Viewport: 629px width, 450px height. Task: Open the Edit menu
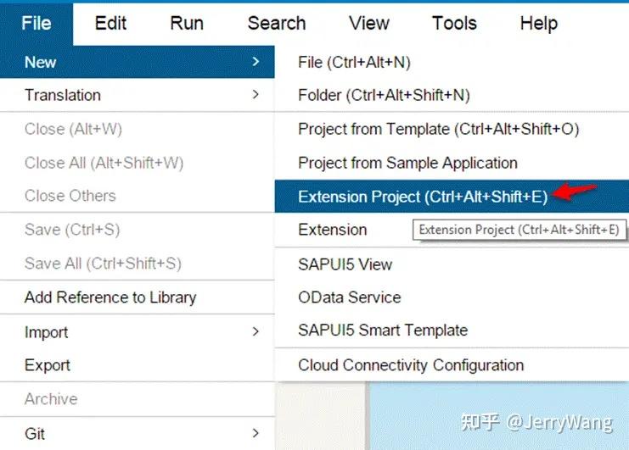click(110, 23)
